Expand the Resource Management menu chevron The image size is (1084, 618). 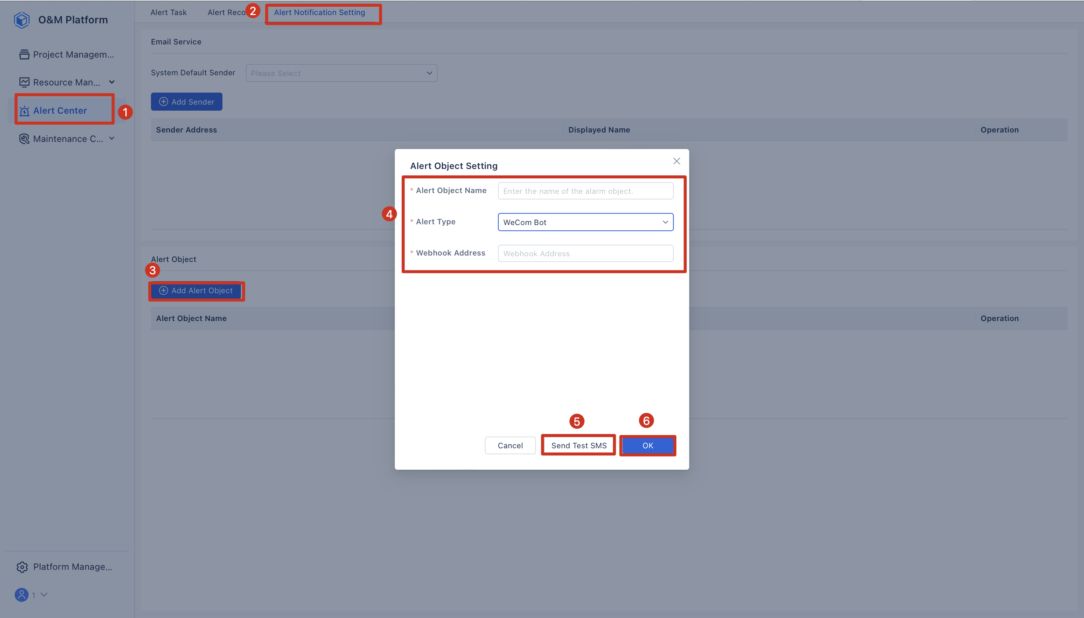(x=112, y=82)
